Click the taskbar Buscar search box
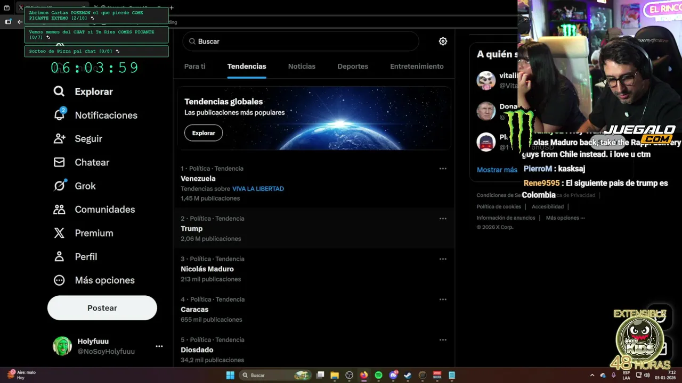Viewport: 682px width, 383px height. tap(275, 375)
